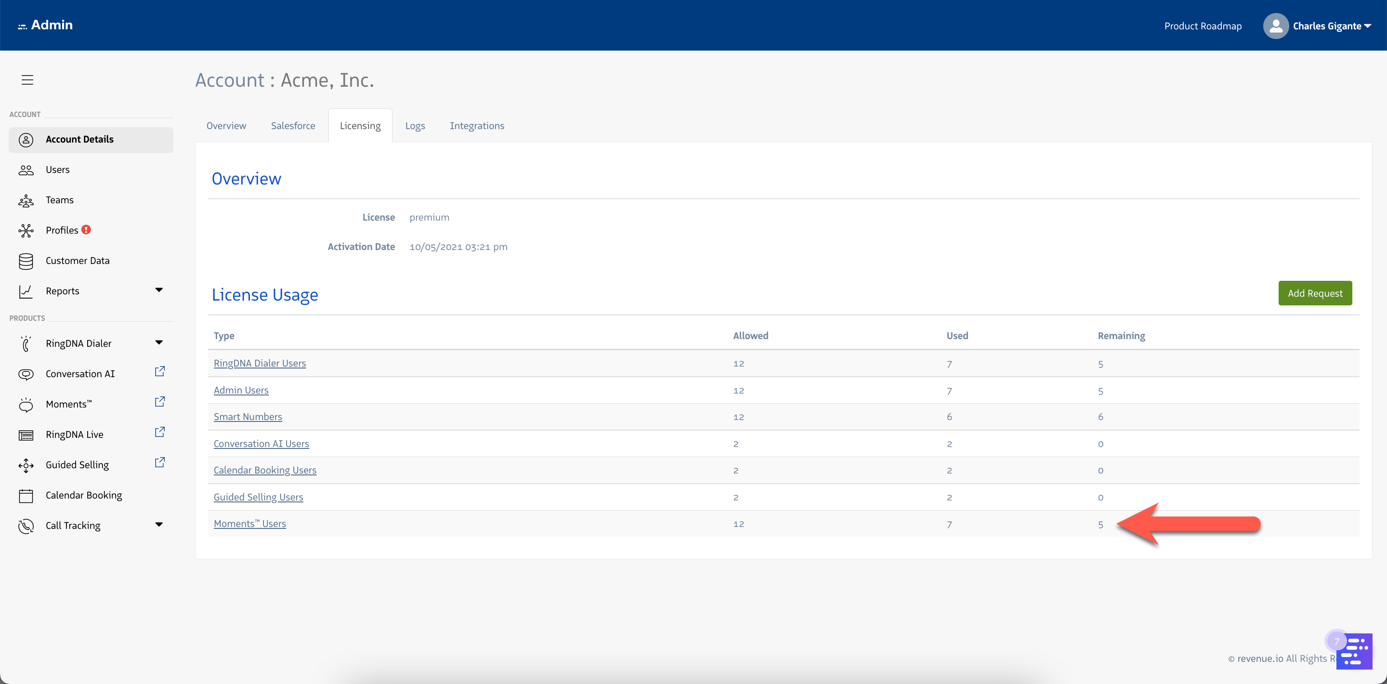This screenshot has width=1387, height=684.
Task: Open the Calendar Booking Users link
Action: [x=265, y=470]
